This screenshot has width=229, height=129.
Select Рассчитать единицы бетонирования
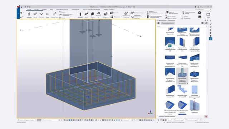[154, 17]
